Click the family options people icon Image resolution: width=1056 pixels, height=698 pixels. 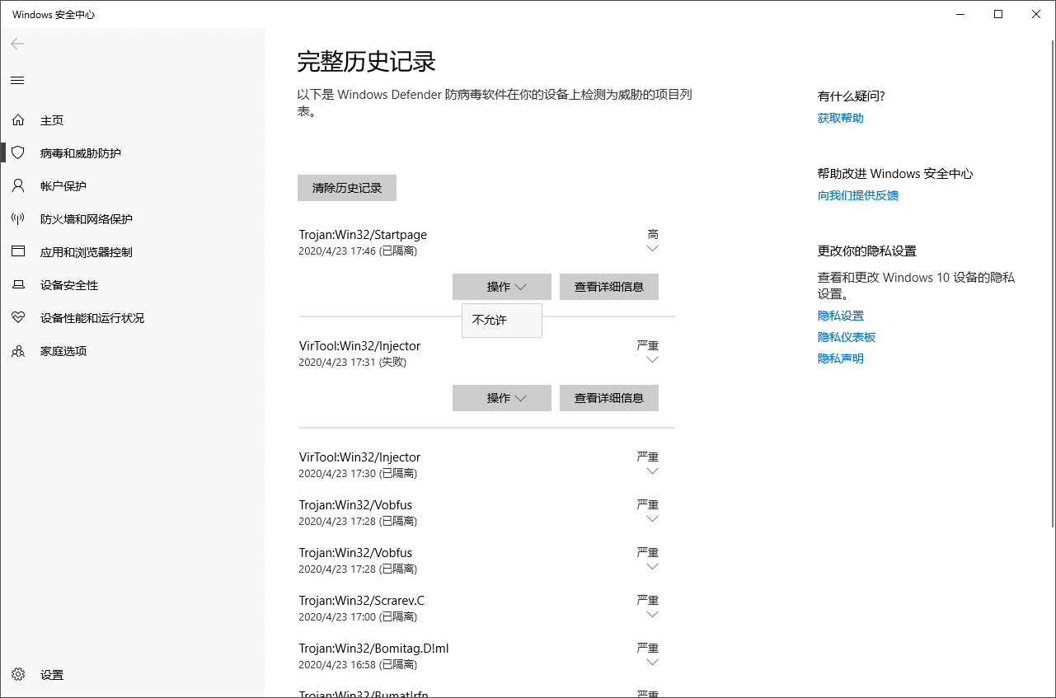click(17, 351)
